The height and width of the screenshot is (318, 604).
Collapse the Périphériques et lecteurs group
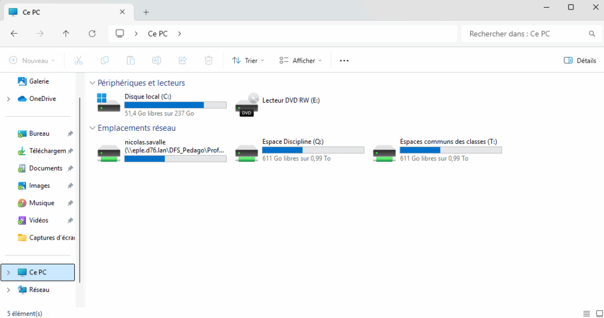coord(93,83)
